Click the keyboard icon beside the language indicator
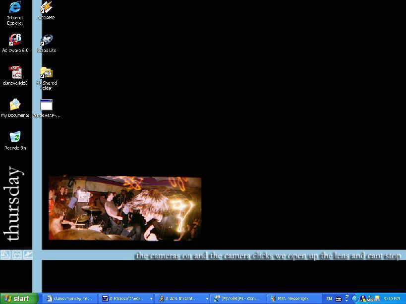Image resolution: width=406 pixels, height=304 pixels. click(338, 299)
